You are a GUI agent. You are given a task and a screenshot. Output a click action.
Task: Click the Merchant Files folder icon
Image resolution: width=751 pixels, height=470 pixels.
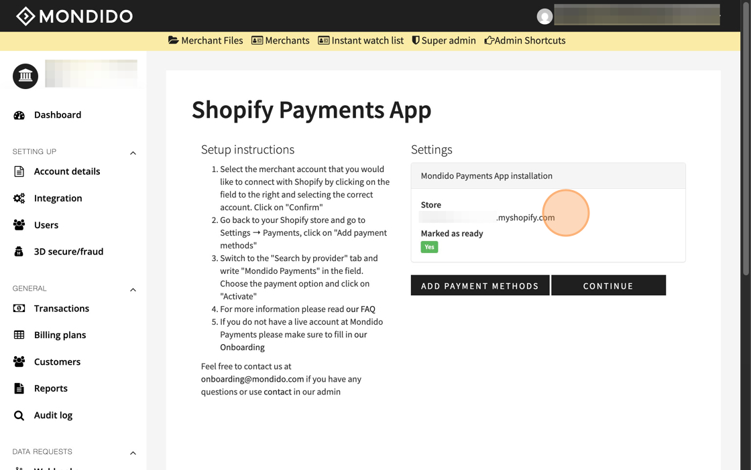coord(174,40)
